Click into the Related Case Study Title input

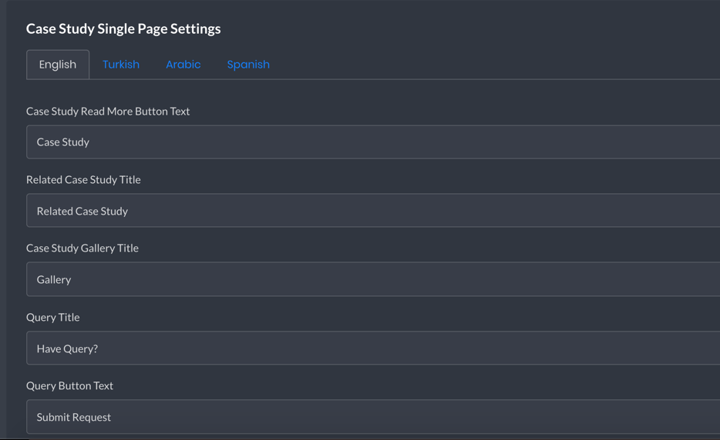pyautogui.click(x=373, y=210)
